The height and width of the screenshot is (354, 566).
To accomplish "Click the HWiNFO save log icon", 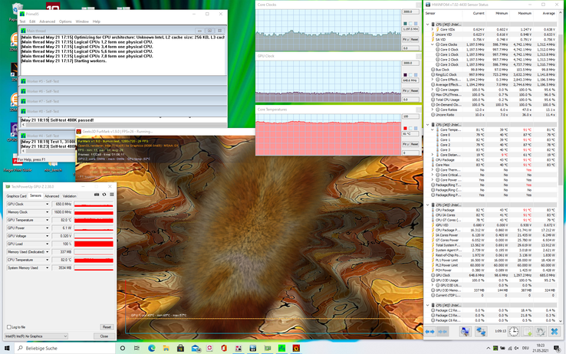I will pyautogui.click(x=528, y=332).
